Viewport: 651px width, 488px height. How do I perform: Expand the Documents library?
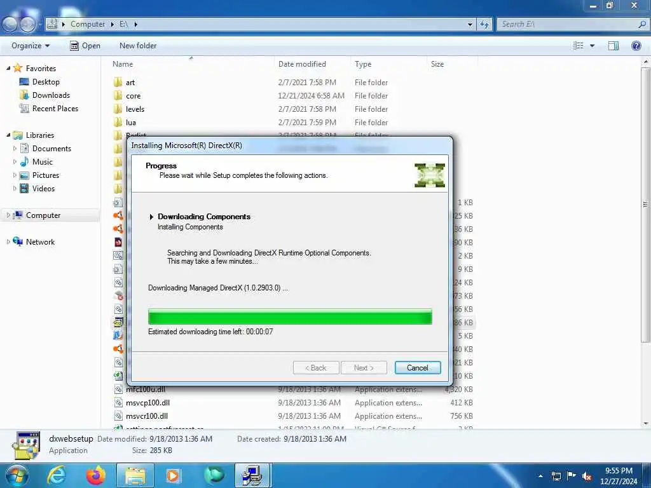coord(15,148)
